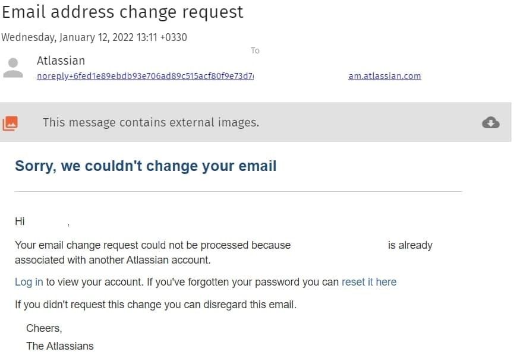
Task: Click the Hi greeting line
Action: click(42, 221)
